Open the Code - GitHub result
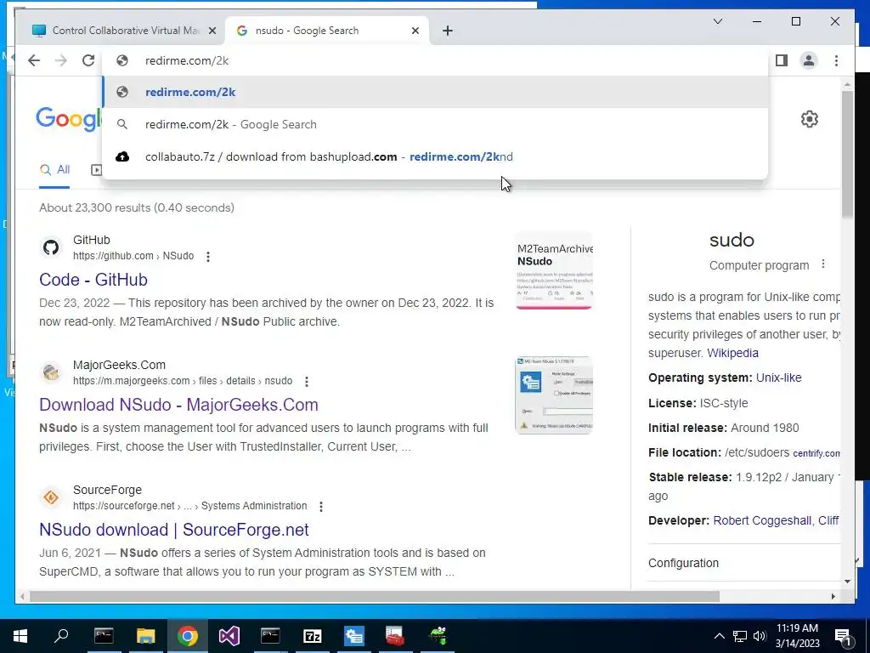 pos(93,279)
